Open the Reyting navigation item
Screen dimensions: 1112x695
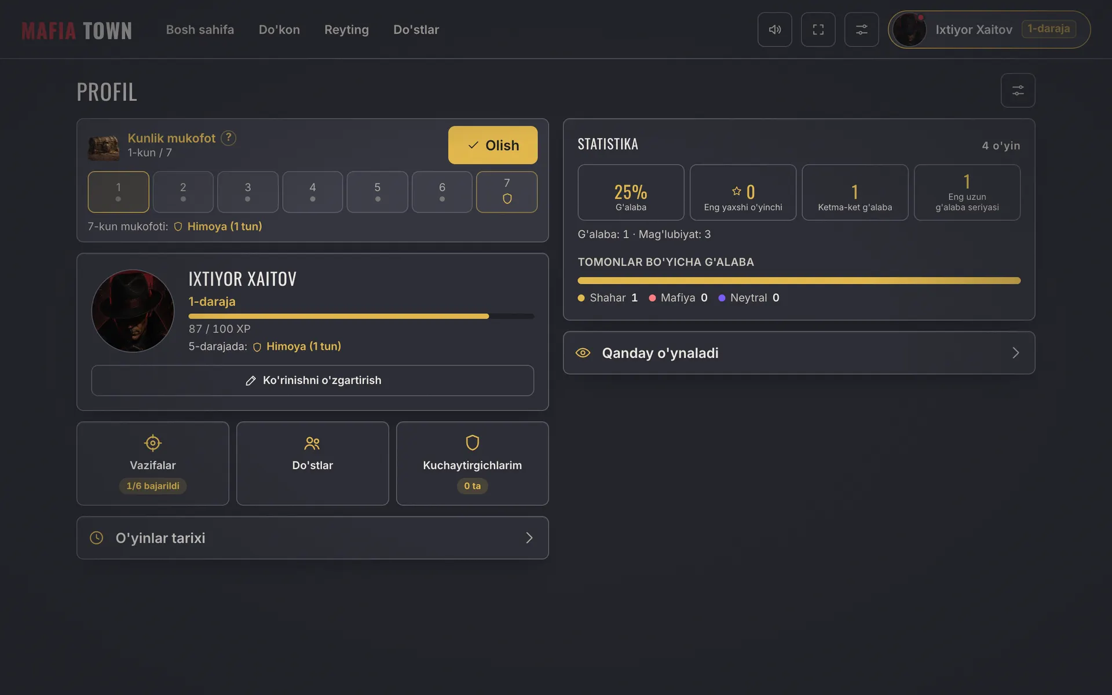[x=346, y=30]
